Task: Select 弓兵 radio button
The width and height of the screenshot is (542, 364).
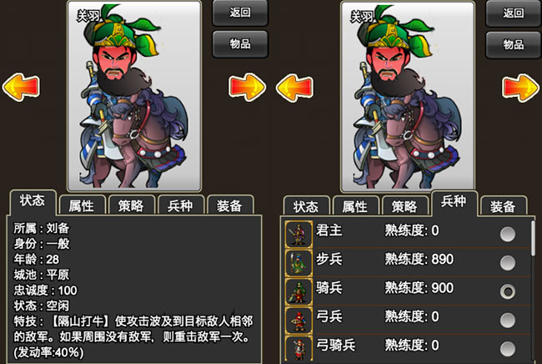Action: pos(508,321)
